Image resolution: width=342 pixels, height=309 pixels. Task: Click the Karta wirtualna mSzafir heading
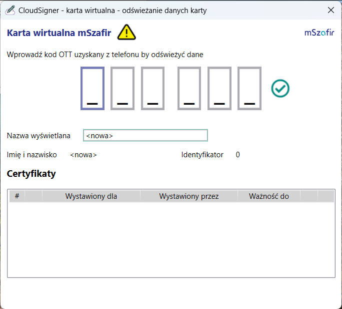tap(59, 33)
